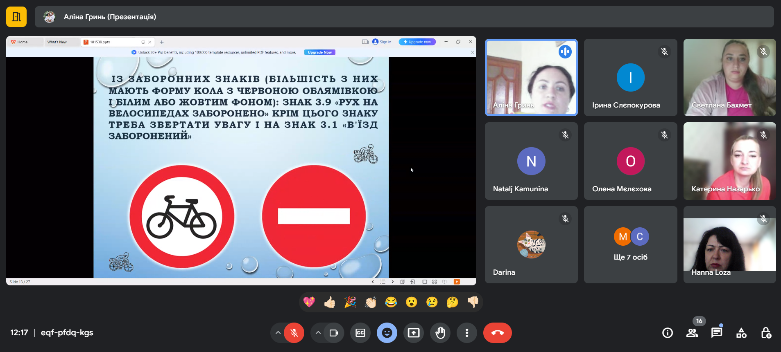Raise your hand in the meeting

pyautogui.click(x=440, y=333)
